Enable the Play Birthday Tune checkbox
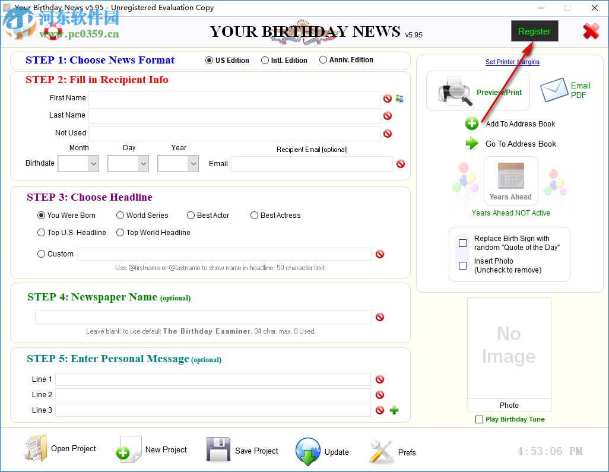Image resolution: width=609 pixels, height=472 pixels. tap(479, 419)
